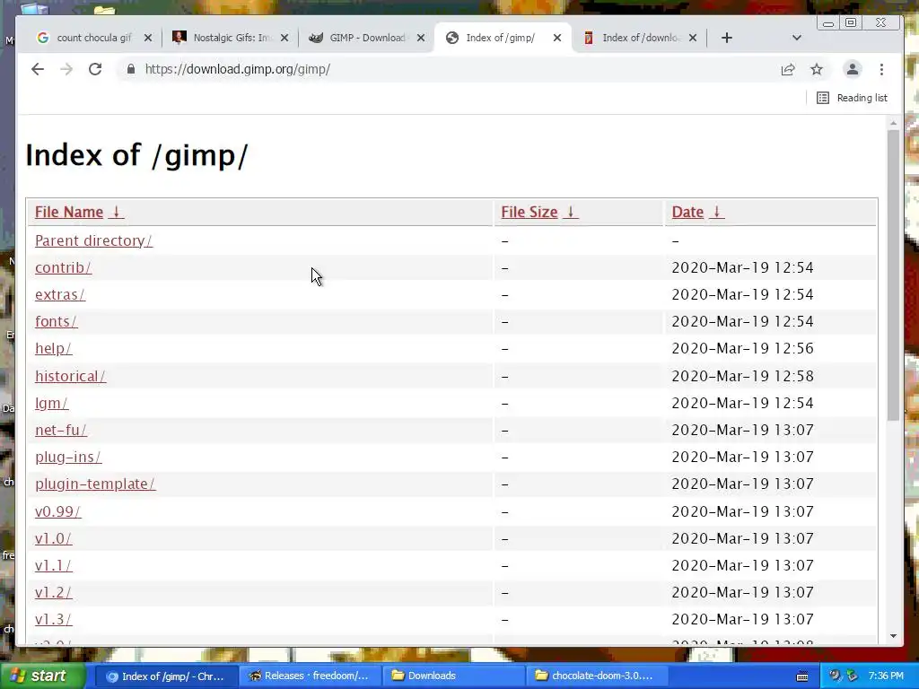Bookmark this page with the star icon
919x689 pixels.
click(817, 69)
